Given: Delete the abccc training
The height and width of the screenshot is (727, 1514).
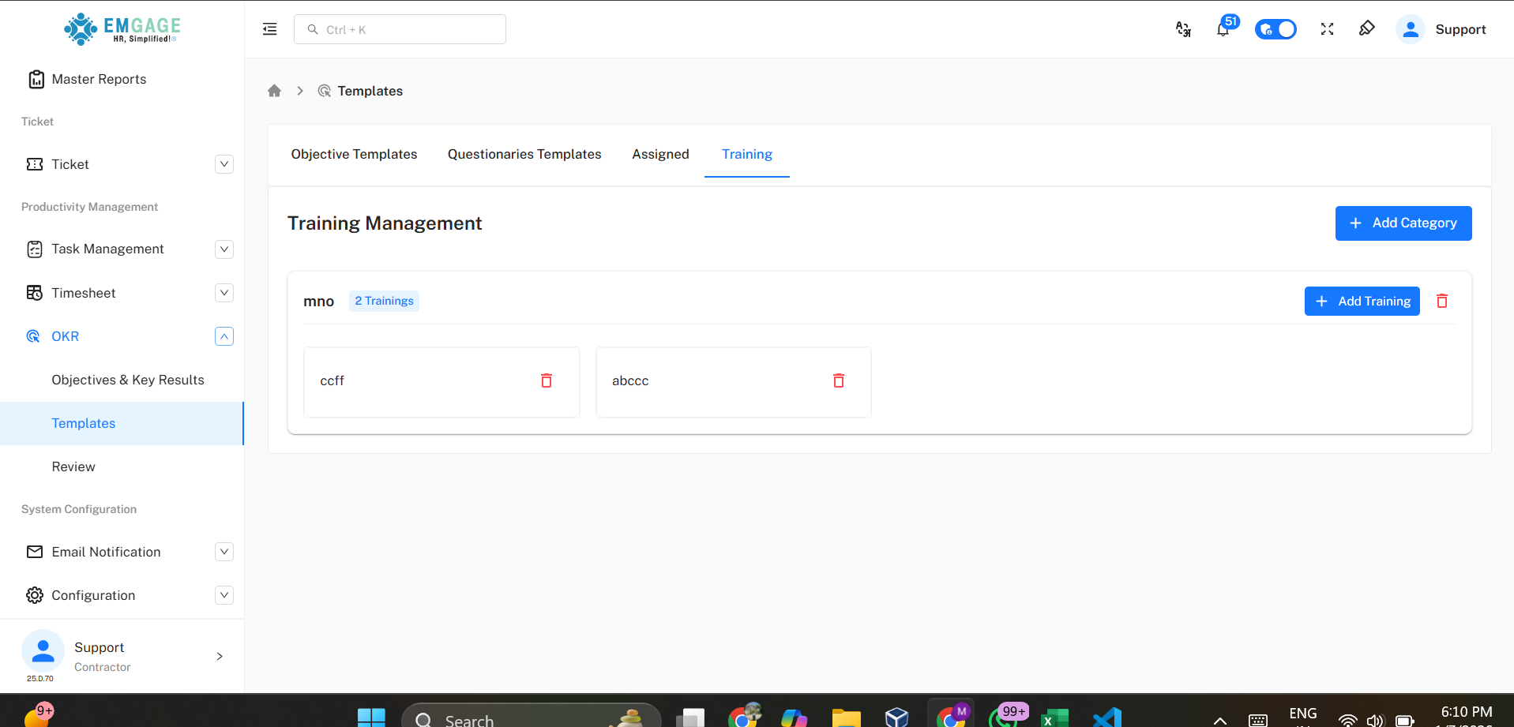Looking at the screenshot, I should (x=838, y=380).
